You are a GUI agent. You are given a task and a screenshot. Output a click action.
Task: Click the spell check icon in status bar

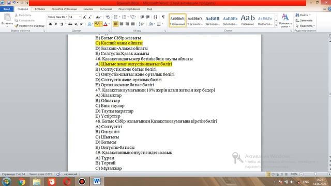pyautogui.click(x=58, y=174)
